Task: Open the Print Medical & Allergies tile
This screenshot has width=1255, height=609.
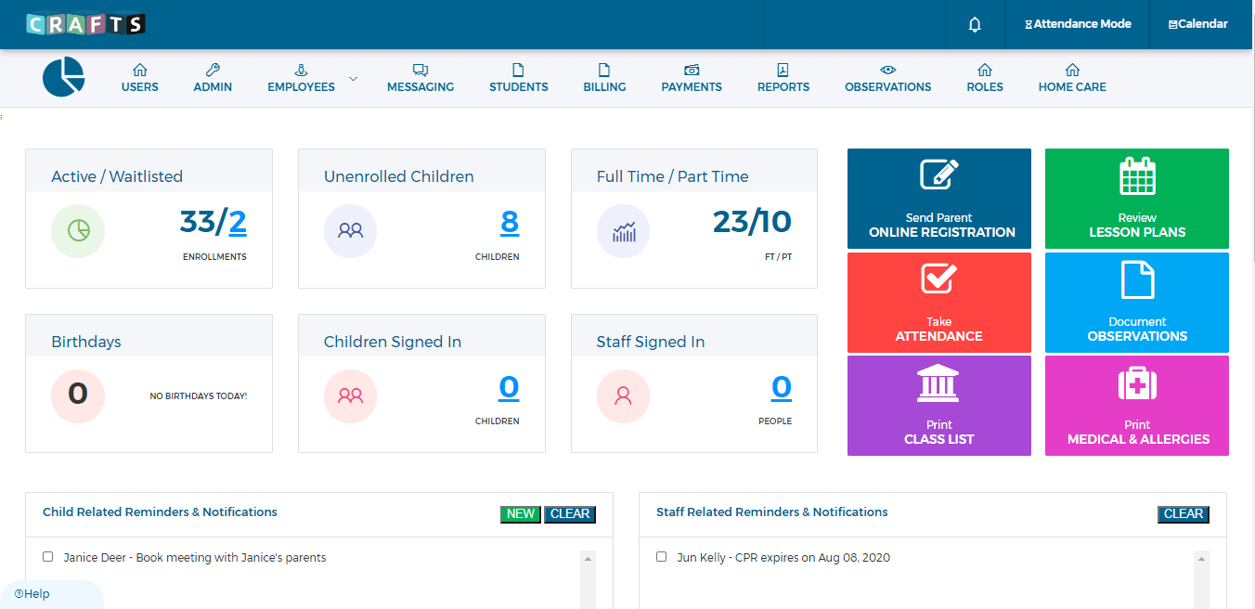Action: coord(1137,406)
